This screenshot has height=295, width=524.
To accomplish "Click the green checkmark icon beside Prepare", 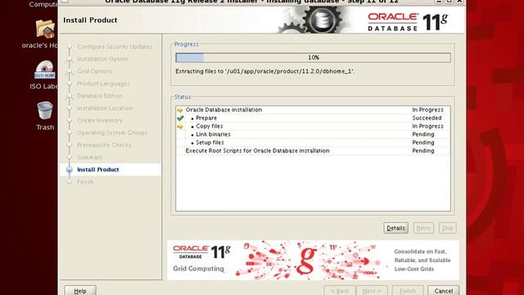I will 180,118.
